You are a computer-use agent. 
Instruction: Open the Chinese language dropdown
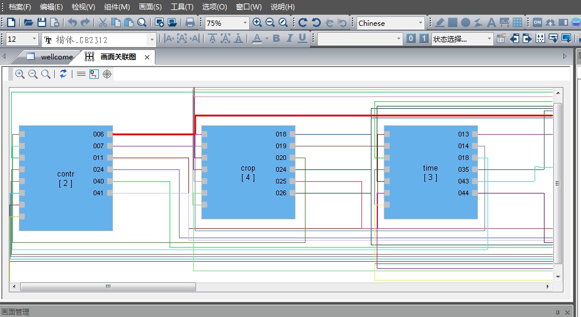tap(420, 23)
